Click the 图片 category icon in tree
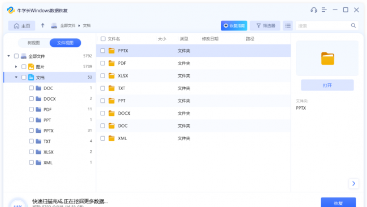The width and height of the screenshot is (367, 207). (31, 67)
